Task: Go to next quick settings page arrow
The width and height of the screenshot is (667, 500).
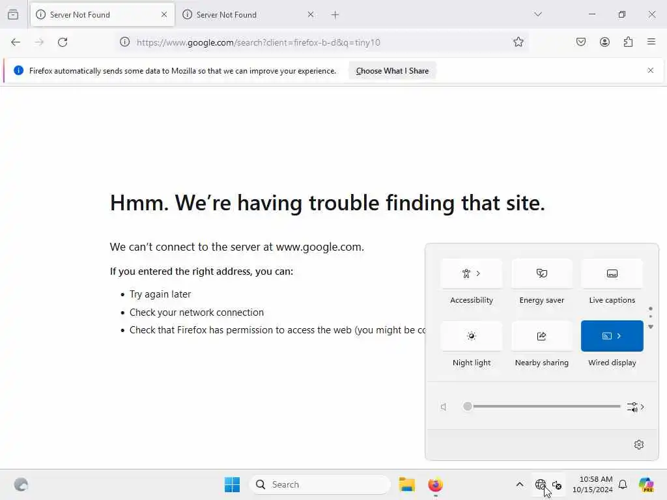Action: pyautogui.click(x=651, y=327)
